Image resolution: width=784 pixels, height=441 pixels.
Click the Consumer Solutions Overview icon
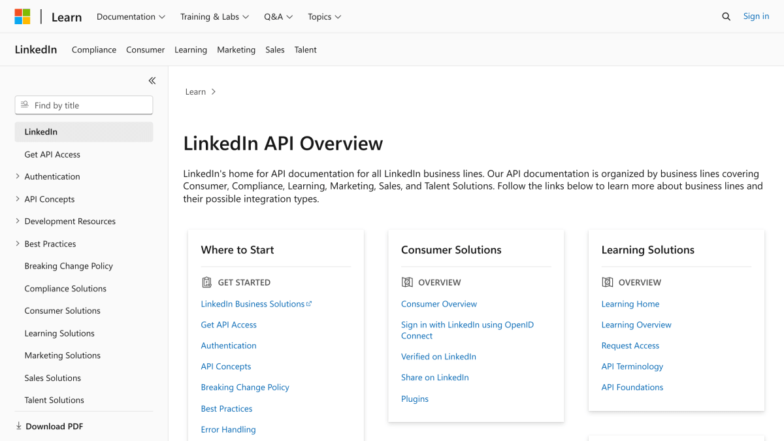(x=407, y=282)
